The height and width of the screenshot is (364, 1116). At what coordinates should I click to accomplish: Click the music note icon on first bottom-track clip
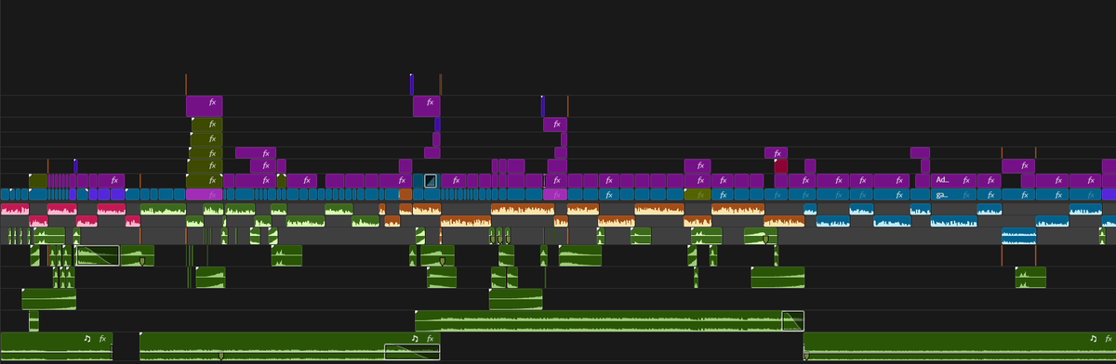click(x=87, y=339)
